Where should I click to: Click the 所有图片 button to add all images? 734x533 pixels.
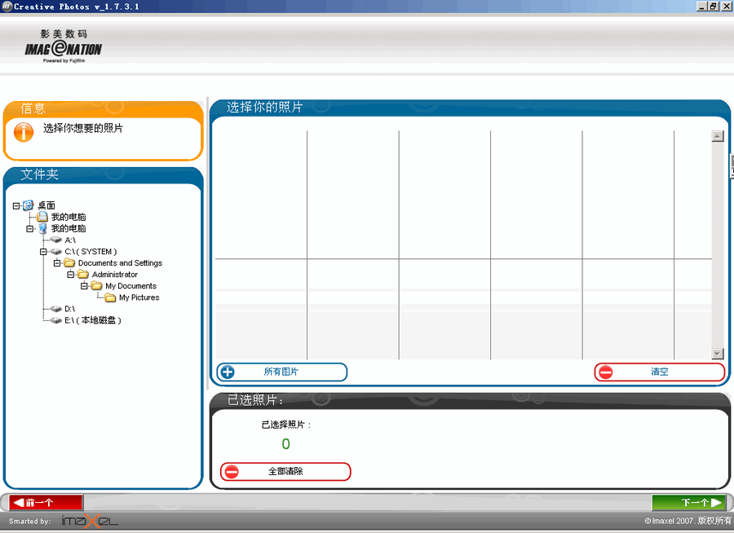tap(281, 372)
